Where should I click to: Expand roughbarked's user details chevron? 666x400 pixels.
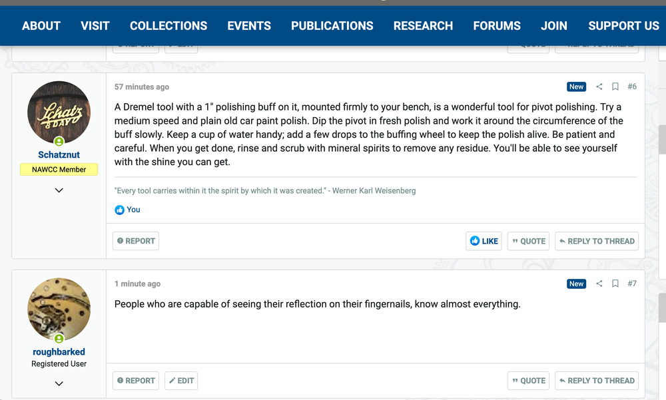coord(59,383)
